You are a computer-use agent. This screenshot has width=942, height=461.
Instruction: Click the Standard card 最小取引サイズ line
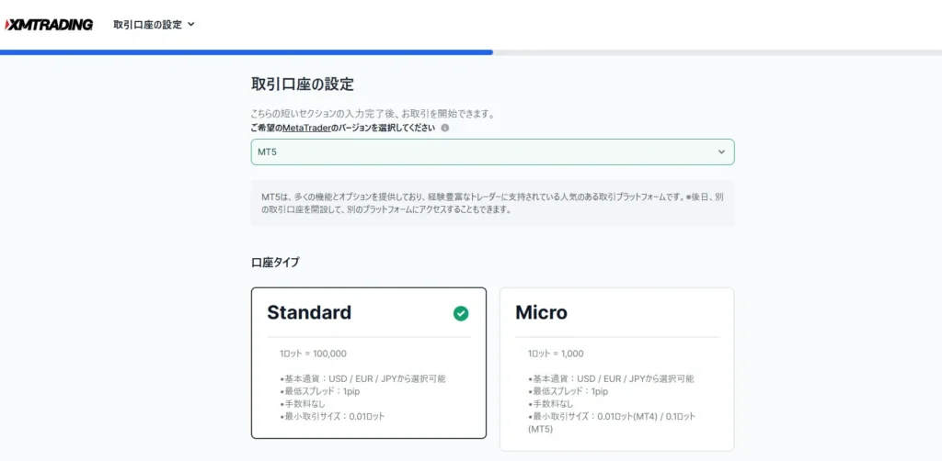(332, 416)
